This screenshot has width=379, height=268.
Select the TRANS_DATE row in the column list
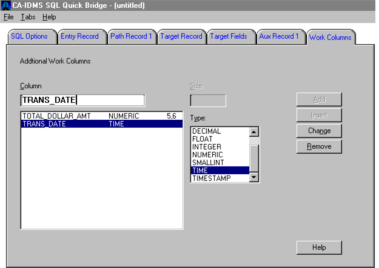[x=102, y=124]
